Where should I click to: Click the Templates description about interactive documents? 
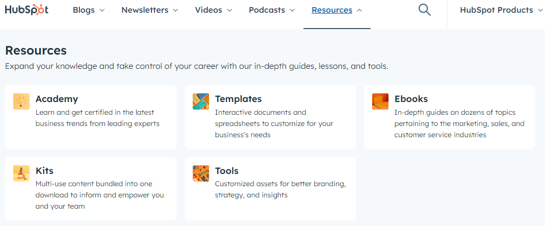tap(274, 123)
